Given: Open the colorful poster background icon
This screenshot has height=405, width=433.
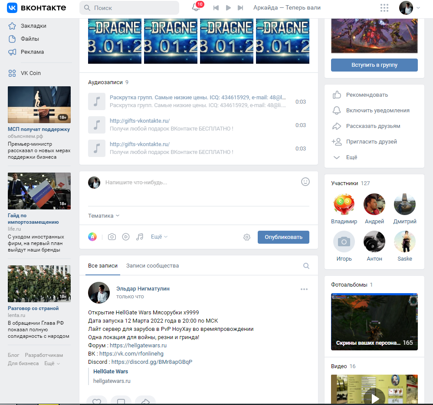Looking at the screenshot, I should point(92,237).
